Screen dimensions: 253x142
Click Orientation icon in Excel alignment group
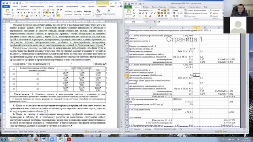click(166, 16)
